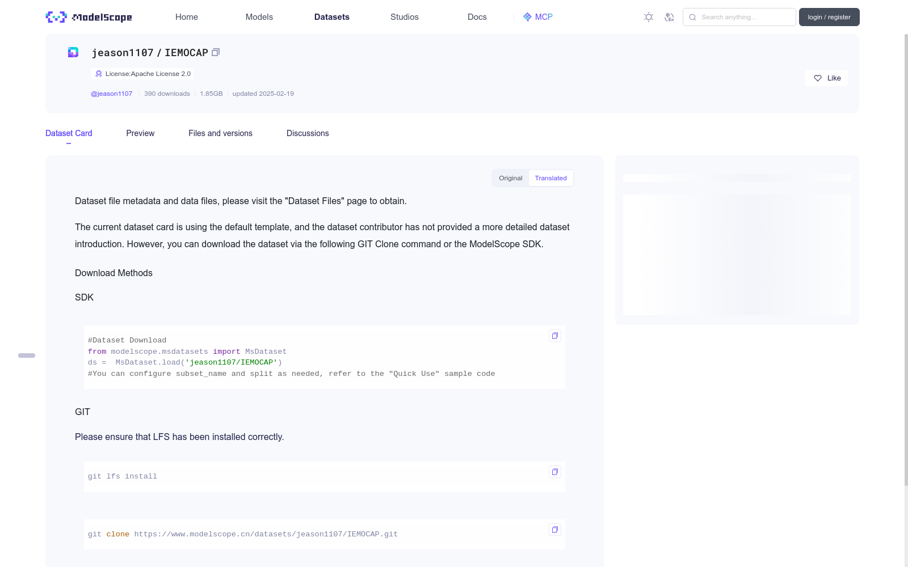This screenshot has height=567, width=908.
Task: Open the MCP section
Action: tap(537, 17)
